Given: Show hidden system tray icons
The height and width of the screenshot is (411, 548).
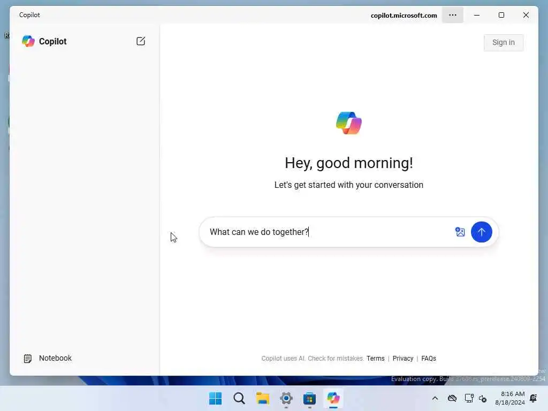Looking at the screenshot, I should [x=435, y=398].
